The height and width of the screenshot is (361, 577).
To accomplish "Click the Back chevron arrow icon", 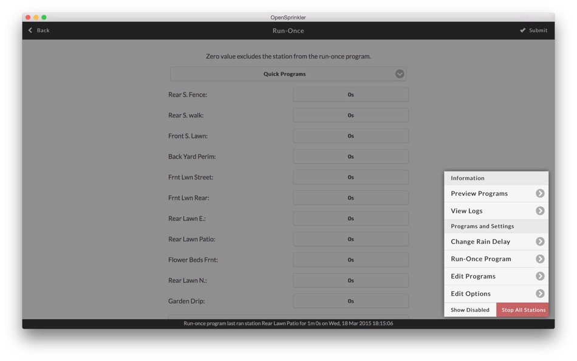I will (30, 30).
